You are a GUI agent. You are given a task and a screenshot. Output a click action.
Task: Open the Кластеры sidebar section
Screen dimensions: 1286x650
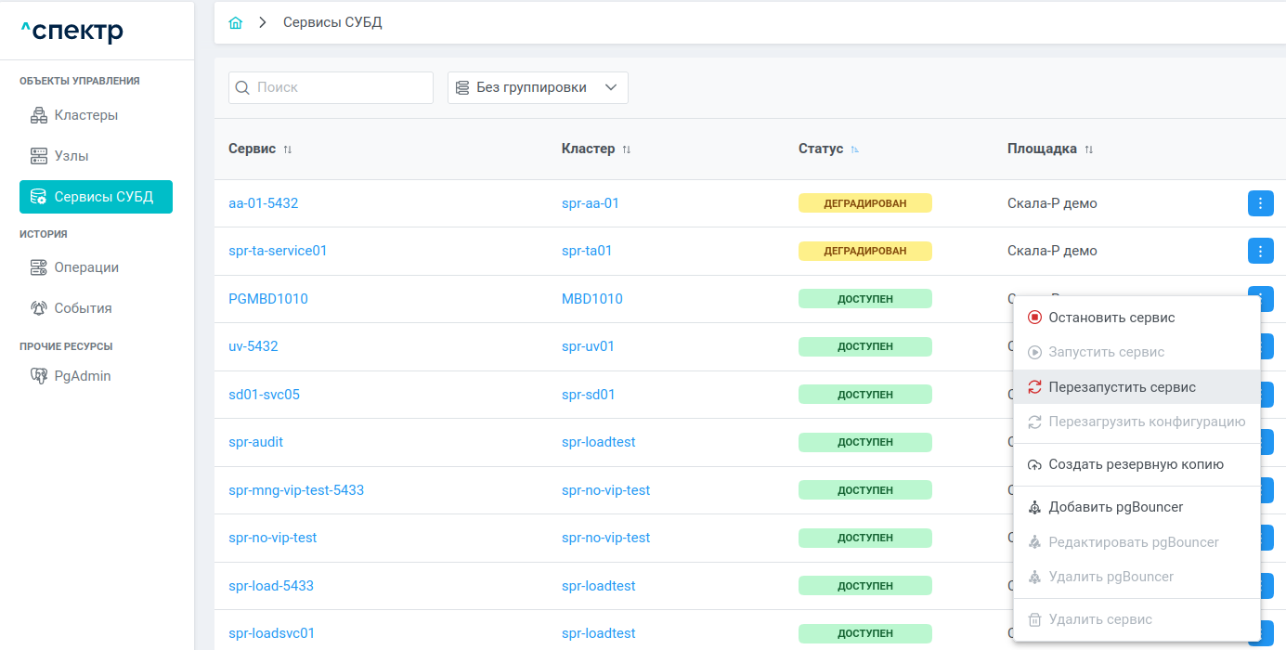85,115
